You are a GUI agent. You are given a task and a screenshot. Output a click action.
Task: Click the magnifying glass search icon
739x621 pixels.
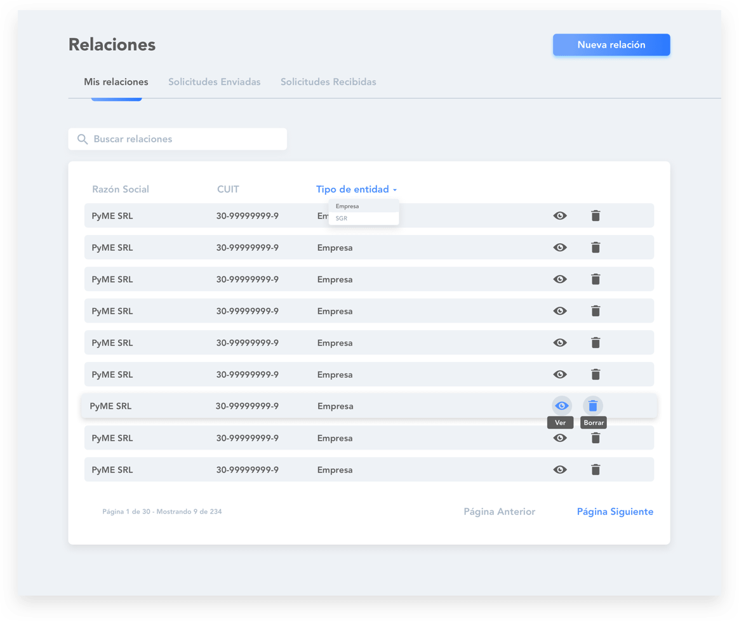(83, 139)
